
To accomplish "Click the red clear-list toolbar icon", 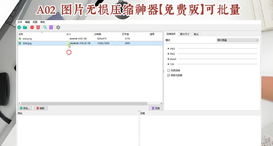I will coord(38,27).
